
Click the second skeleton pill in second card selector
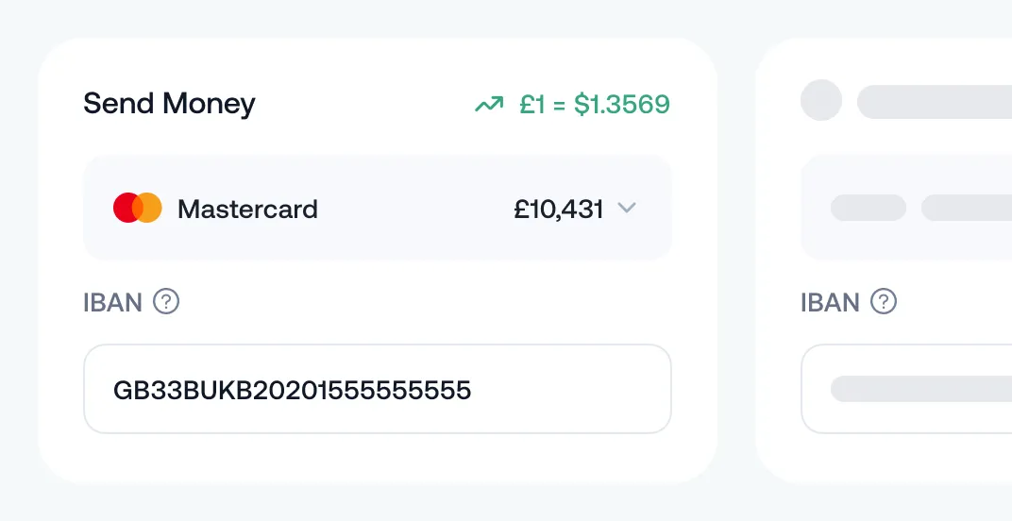coord(967,208)
